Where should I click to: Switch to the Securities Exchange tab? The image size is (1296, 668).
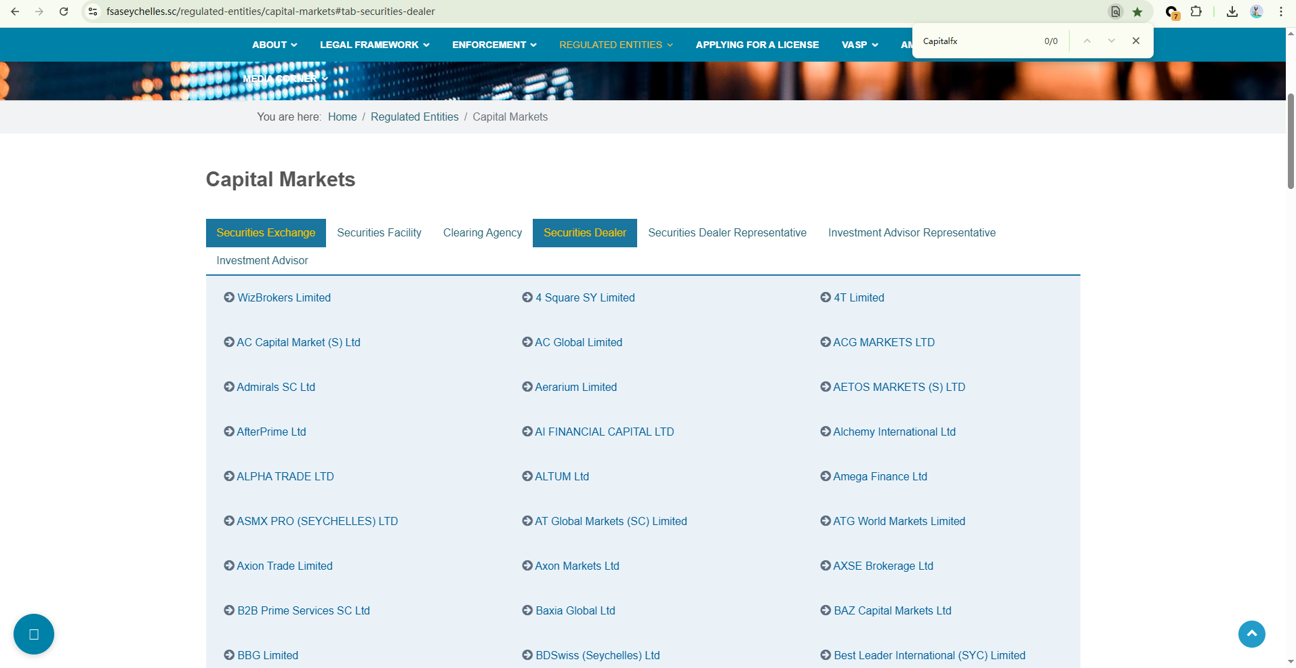[x=266, y=233]
